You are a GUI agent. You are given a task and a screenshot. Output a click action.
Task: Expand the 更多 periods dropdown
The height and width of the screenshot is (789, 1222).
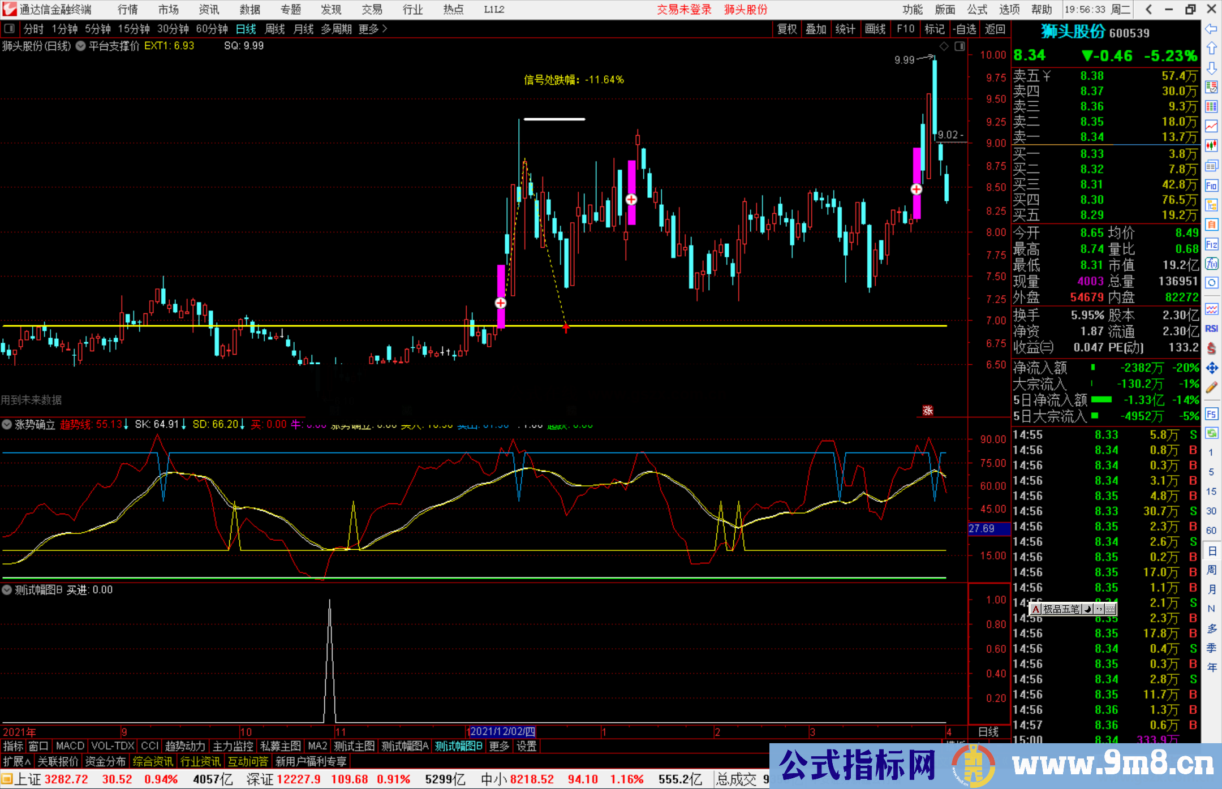coord(372,29)
